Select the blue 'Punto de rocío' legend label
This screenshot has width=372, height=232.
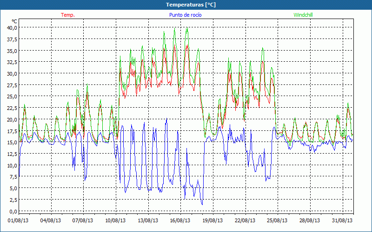[185, 15]
